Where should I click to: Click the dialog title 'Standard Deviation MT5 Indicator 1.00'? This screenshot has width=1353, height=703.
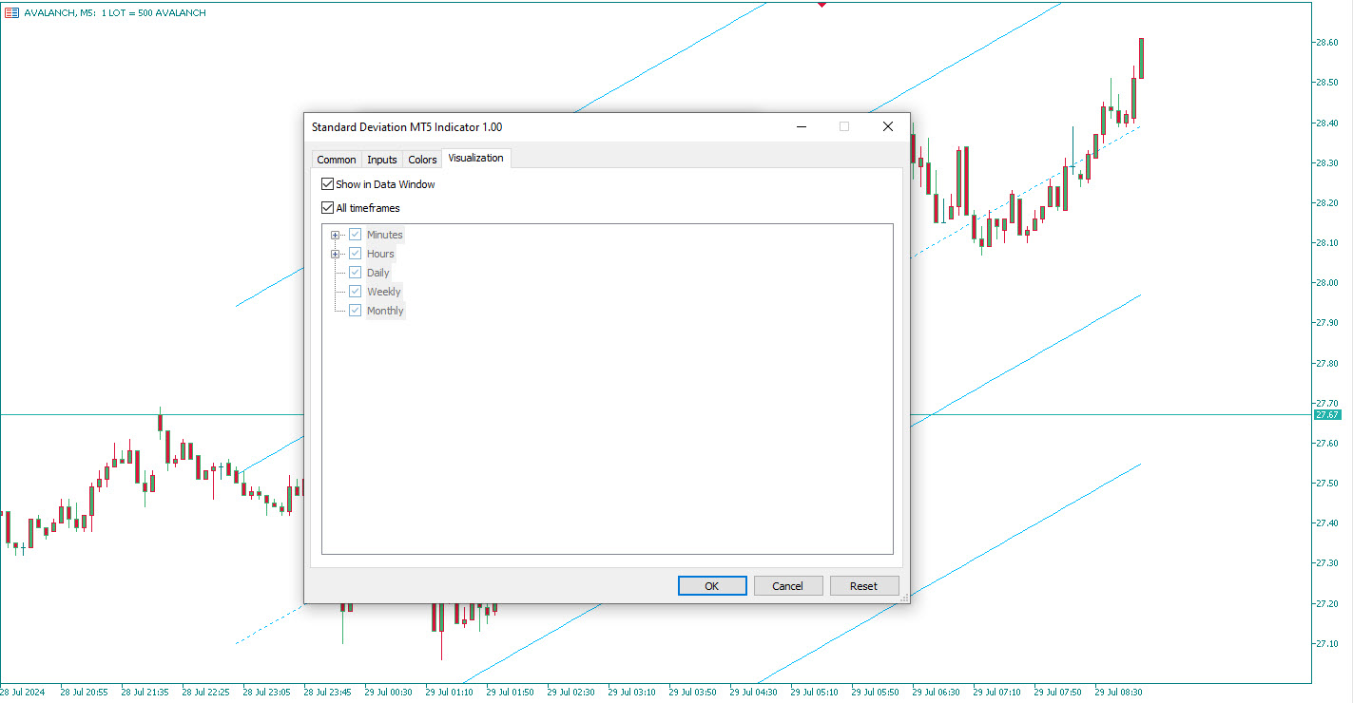[407, 127]
